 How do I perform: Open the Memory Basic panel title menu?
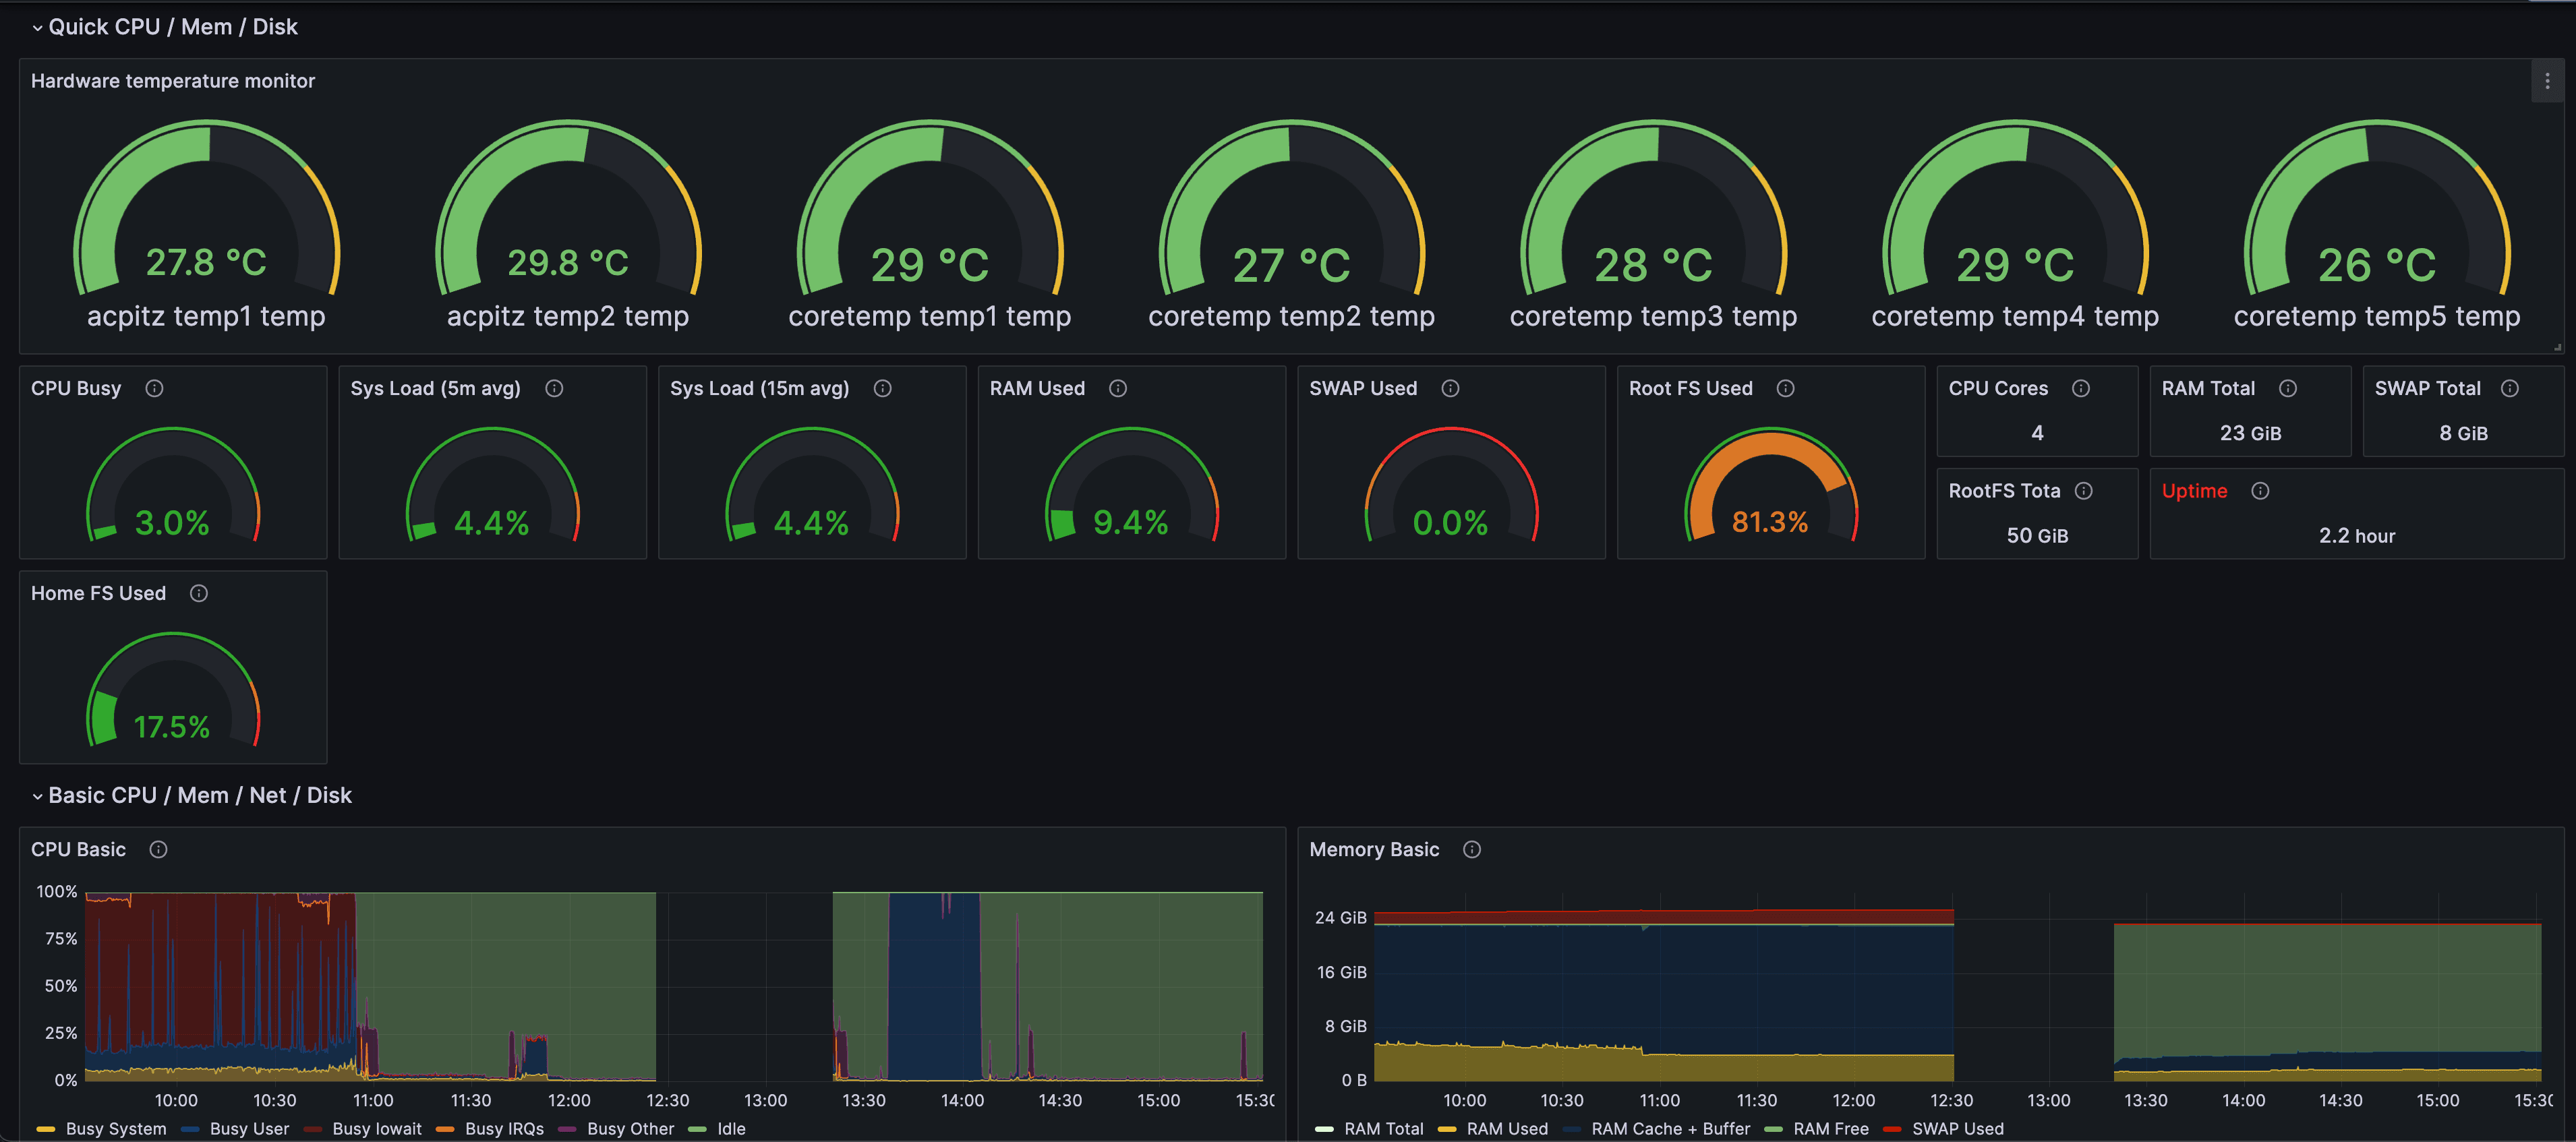click(x=1373, y=849)
